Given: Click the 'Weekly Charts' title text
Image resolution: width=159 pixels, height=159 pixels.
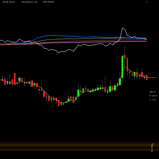Looking at the screenshot, I should (x=9, y=2).
